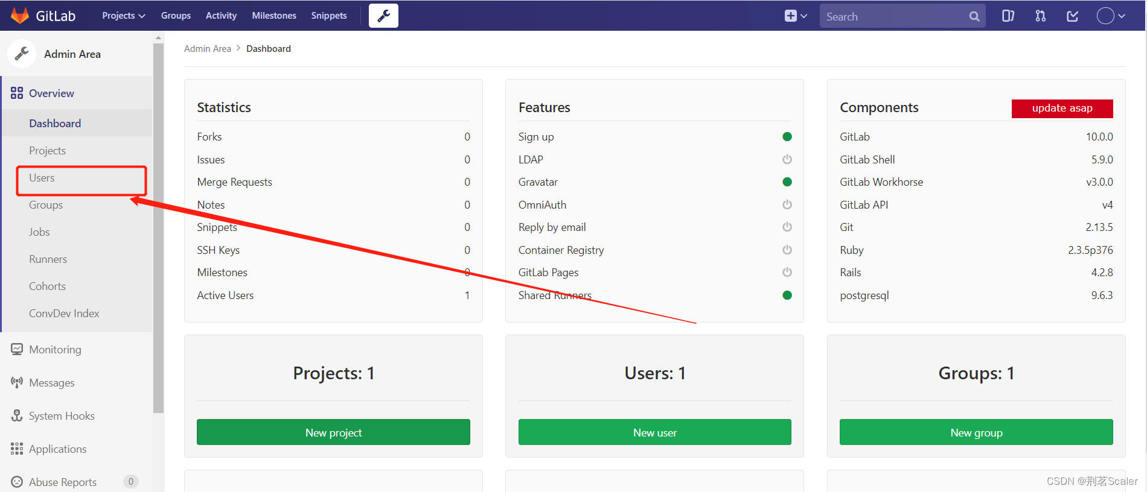Click the 10.0.0 GitLab version value
Image resolution: width=1147 pixels, height=492 pixels.
[1099, 137]
